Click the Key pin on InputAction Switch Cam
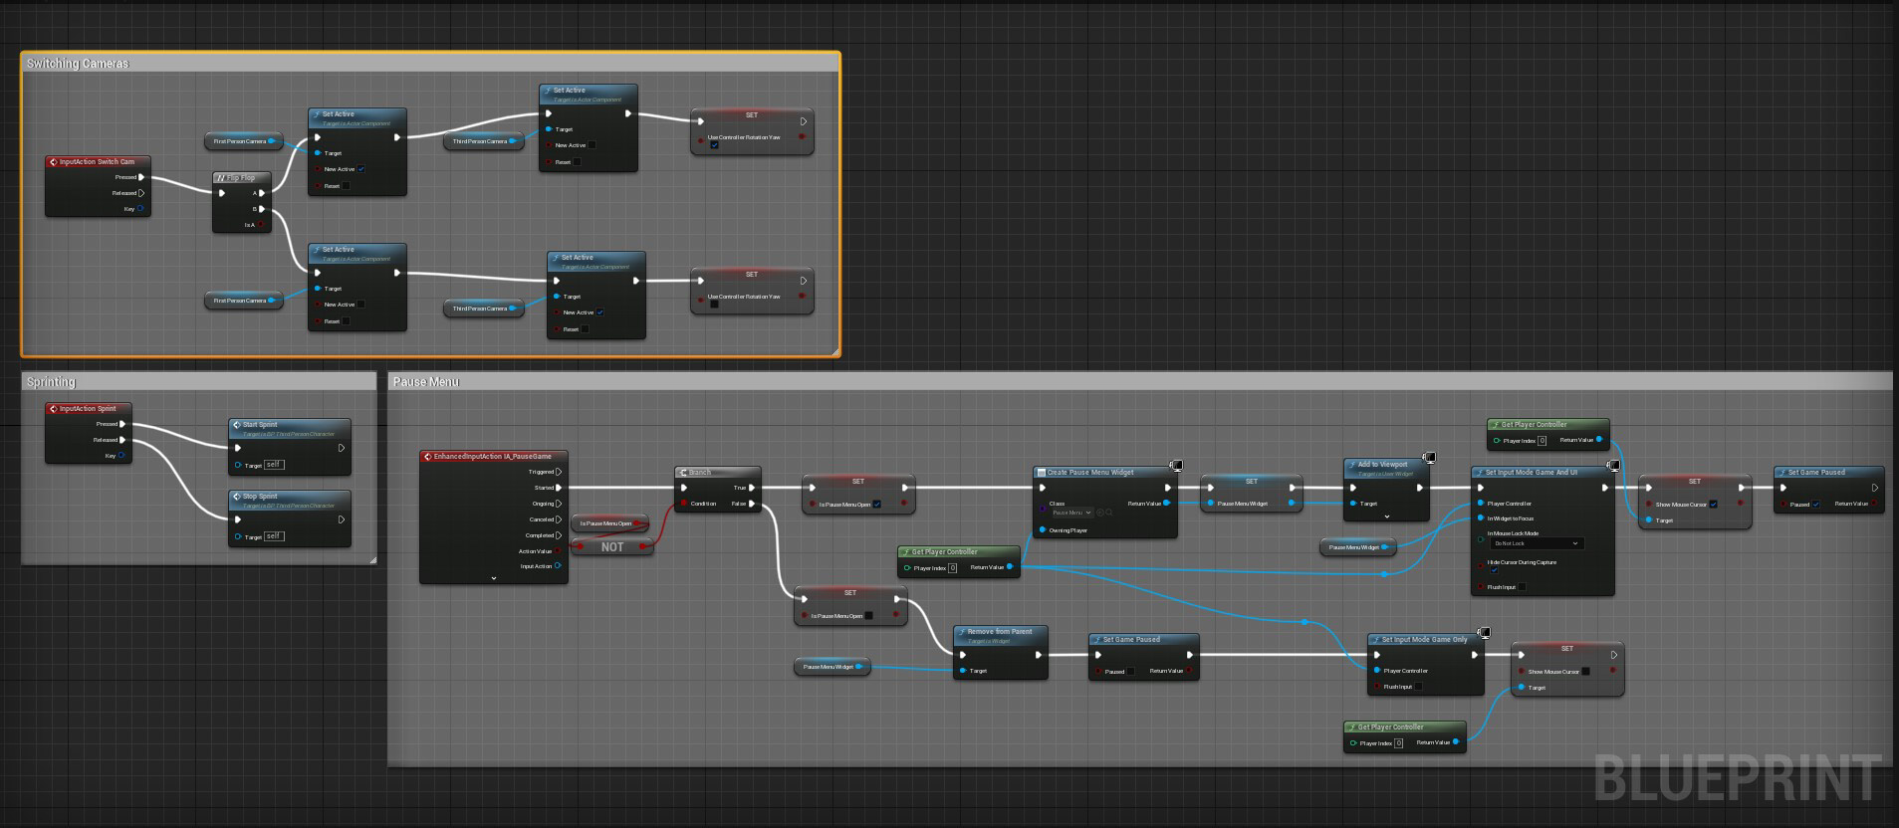The height and width of the screenshot is (828, 1899). (140, 209)
